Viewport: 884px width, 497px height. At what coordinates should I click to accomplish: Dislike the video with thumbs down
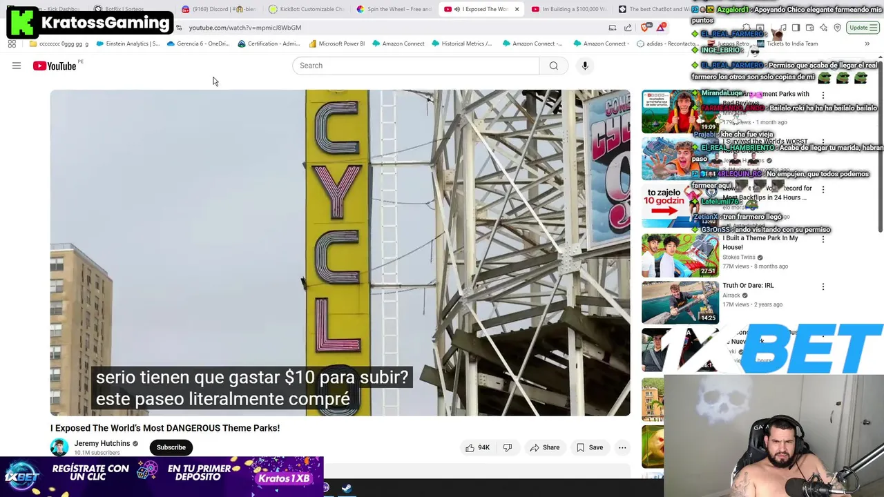tap(508, 447)
